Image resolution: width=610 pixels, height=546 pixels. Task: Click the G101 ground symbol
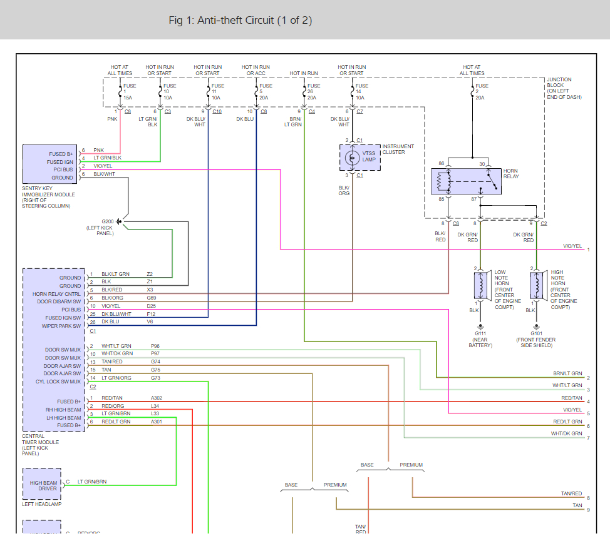click(x=537, y=327)
